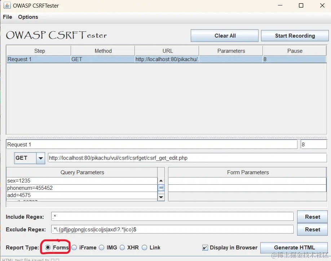
Task: Select the IMG report type
Action: click(102, 248)
